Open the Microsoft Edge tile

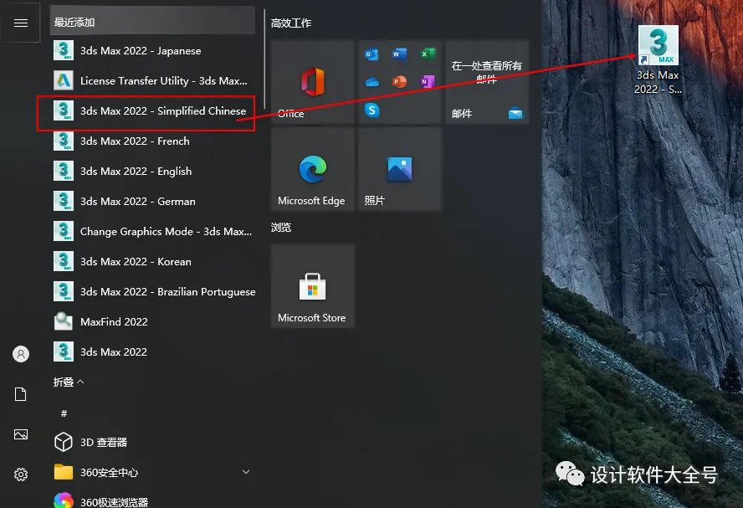313,169
